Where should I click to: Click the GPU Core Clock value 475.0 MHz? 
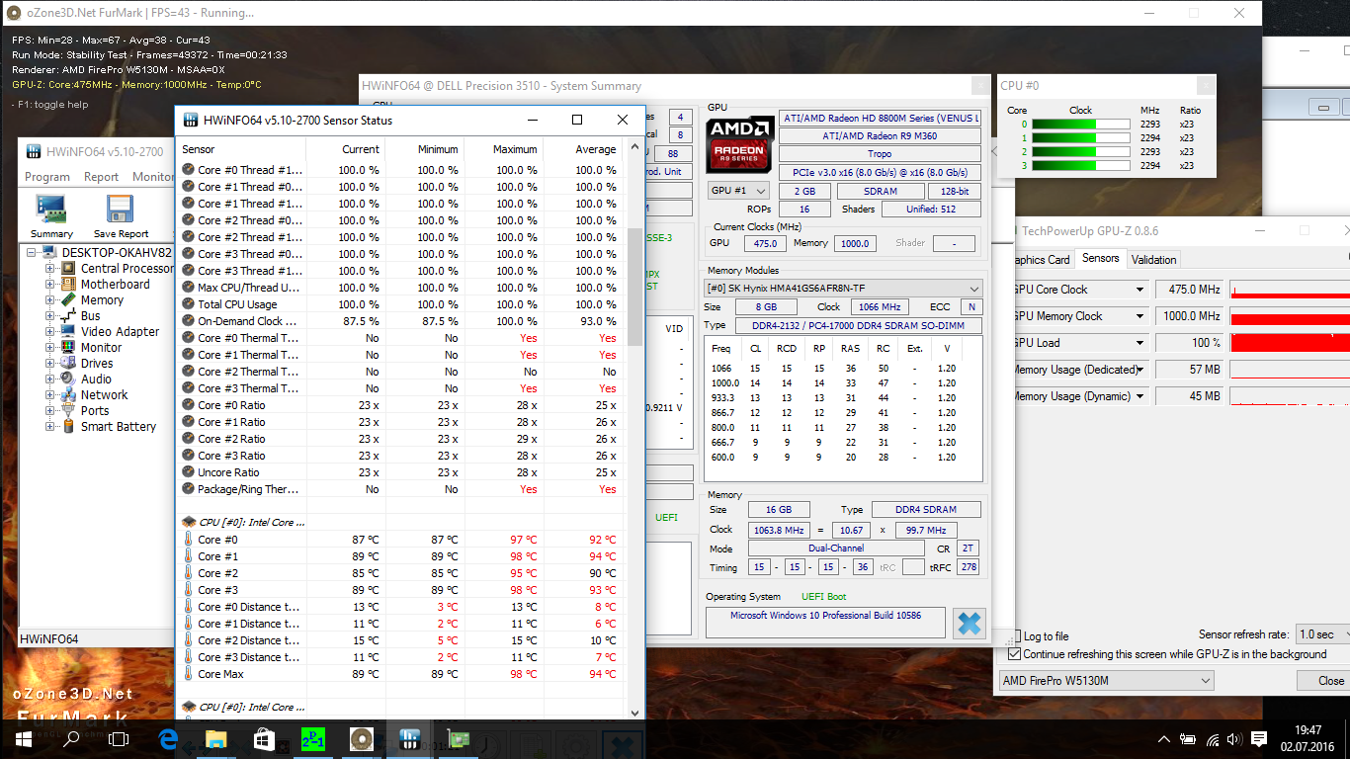click(1189, 290)
